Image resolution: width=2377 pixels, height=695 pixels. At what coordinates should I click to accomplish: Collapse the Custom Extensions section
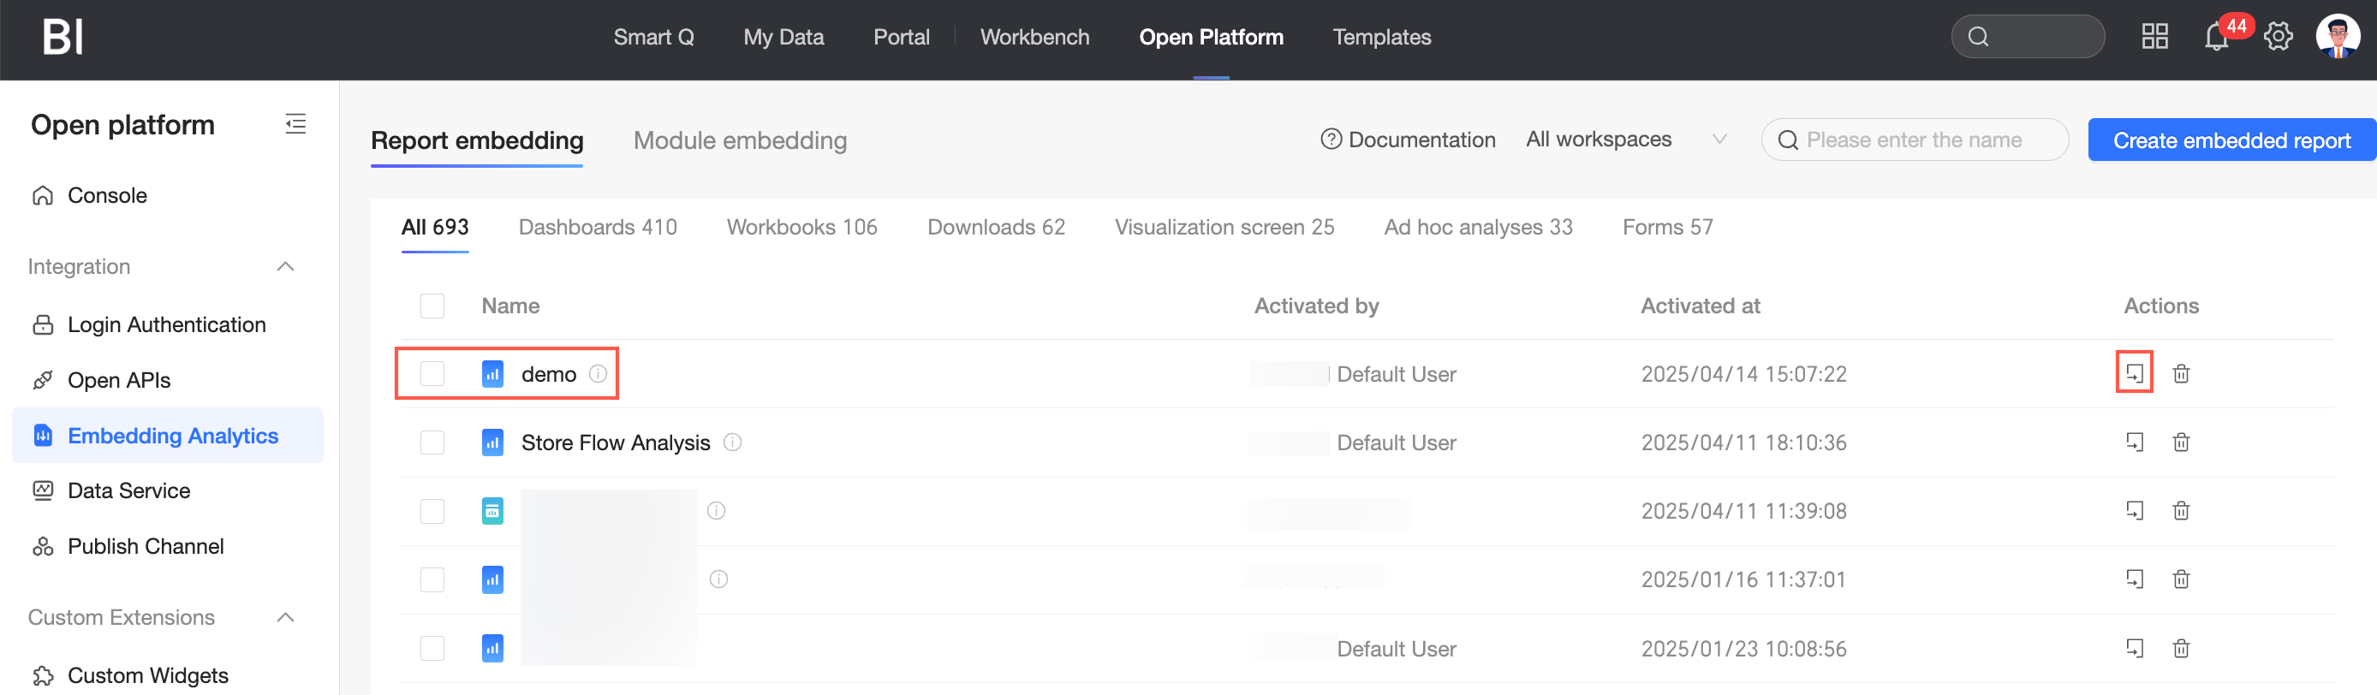pos(285,617)
